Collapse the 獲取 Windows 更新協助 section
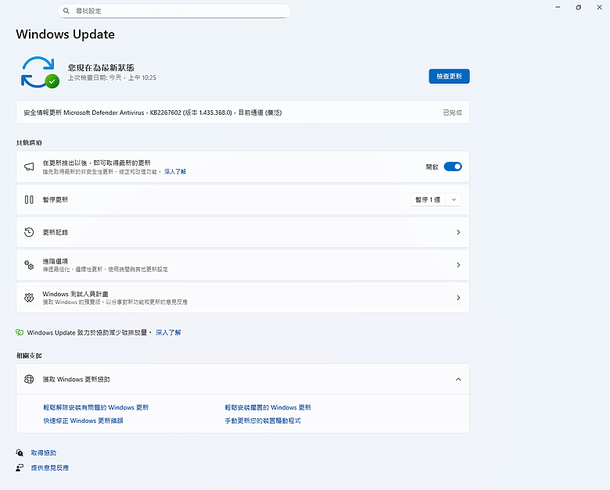This screenshot has height=490, width=610. (x=458, y=379)
